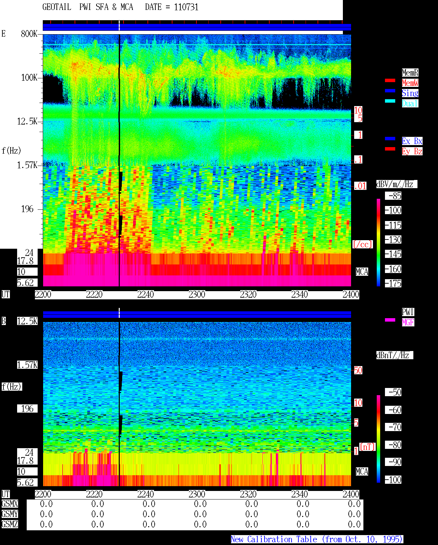The width and height of the screenshot is (438, 545).
Task: Click the PWI legend label
Action: (x=408, y=312)
